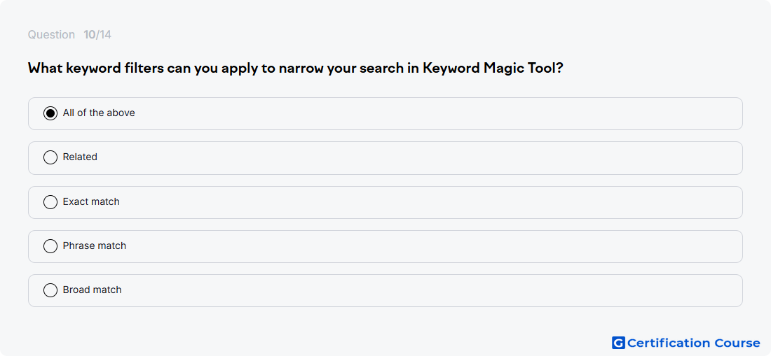Viewport: 771px width, 356px height.
Task: Click the blue G logo icon
Action: (x=618, y=343)
